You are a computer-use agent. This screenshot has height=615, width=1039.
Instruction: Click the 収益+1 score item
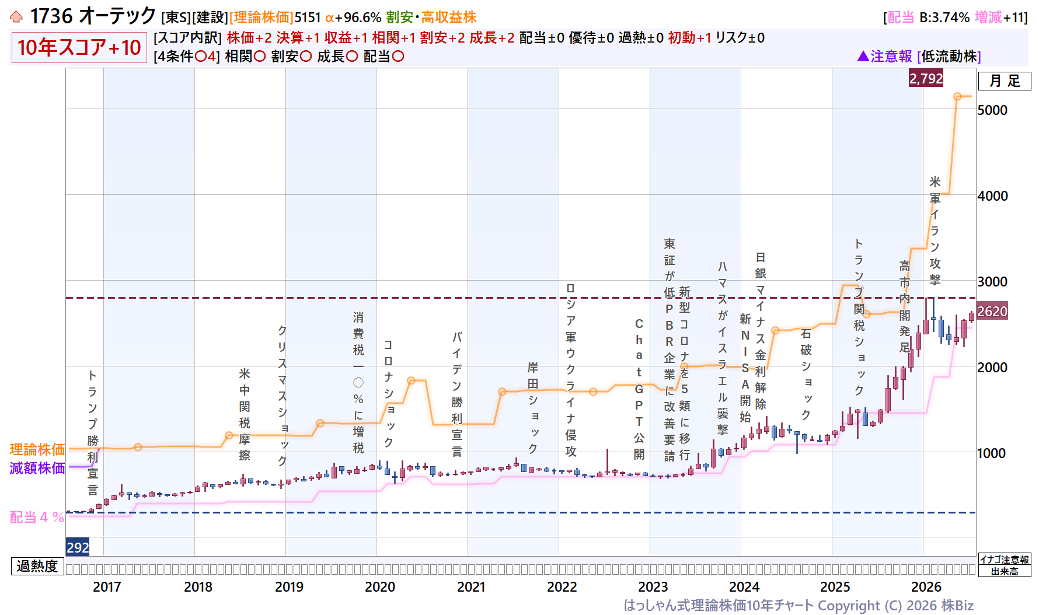(x=346, y=38)
